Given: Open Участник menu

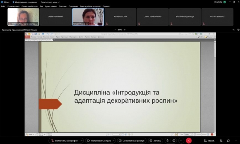Looking at the screenshot, I should pyautogui.click(x=63, y=6).
